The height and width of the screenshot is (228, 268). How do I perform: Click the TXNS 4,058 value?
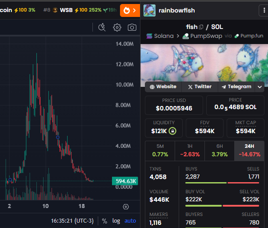tap(158, 177)
